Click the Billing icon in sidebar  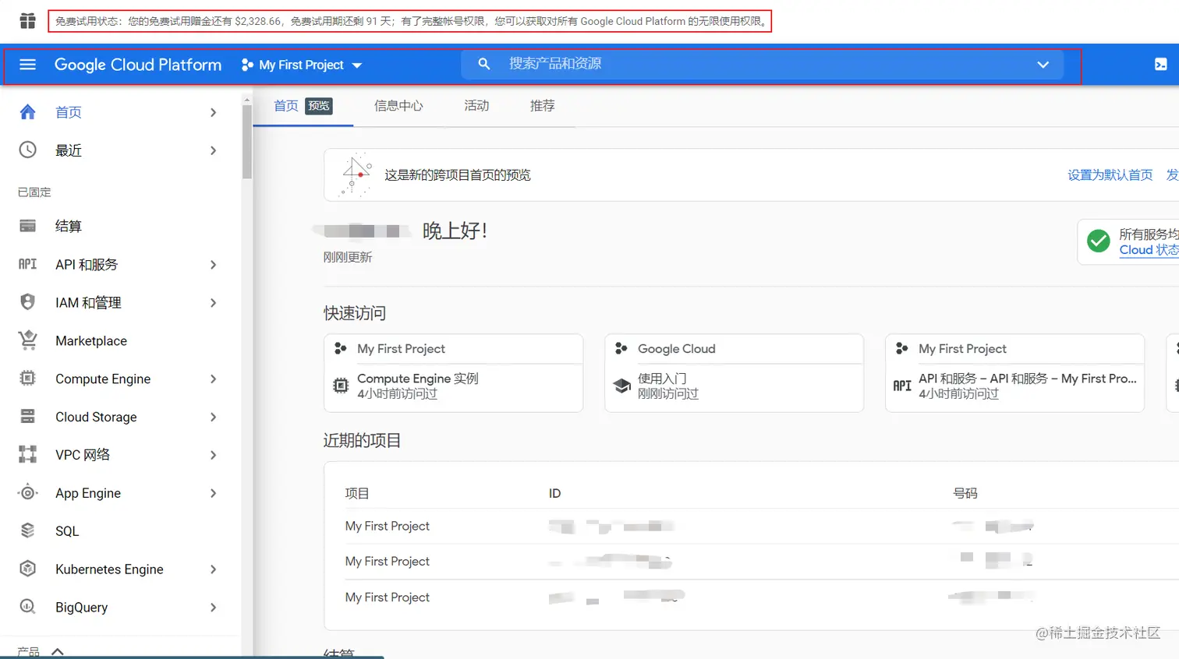[27, 226]
